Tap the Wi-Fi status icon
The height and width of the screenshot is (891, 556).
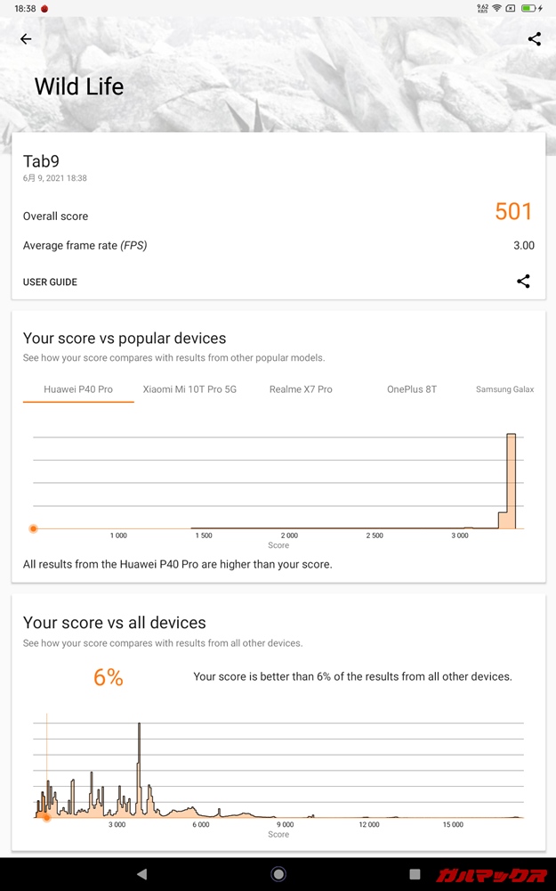496,8
